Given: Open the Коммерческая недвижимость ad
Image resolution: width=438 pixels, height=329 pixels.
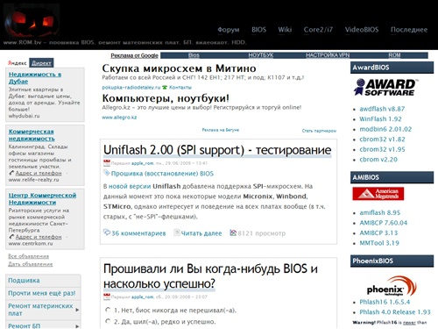Looking at the screenshot, I should click(32, 135).
